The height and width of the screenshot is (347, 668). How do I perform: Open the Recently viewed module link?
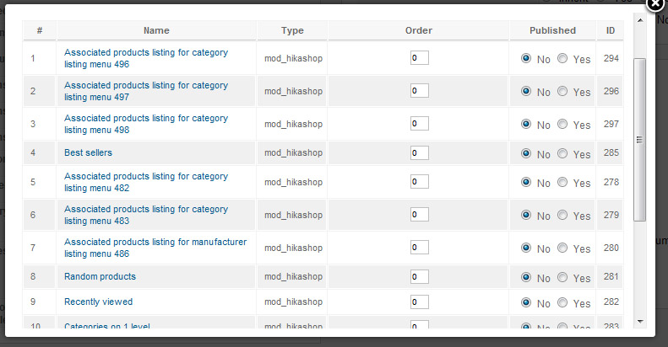click(99, 302)
